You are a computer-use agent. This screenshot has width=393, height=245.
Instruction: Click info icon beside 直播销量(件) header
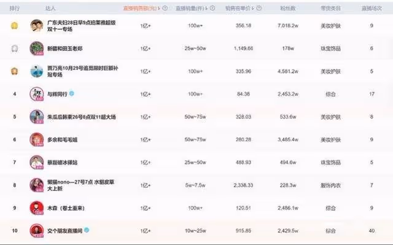pos(212,8)
